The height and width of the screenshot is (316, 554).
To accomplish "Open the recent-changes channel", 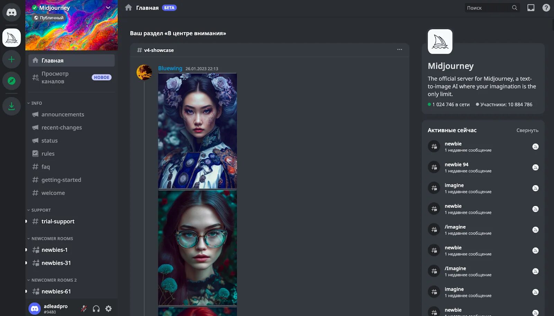I will click(71, 128).
